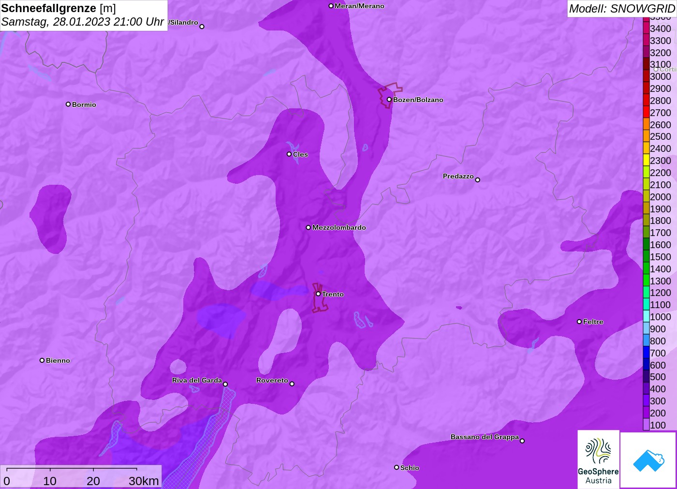Click the Bassano del Grappa marker
This screenshot has height=489, width=677.
point(522,441)
